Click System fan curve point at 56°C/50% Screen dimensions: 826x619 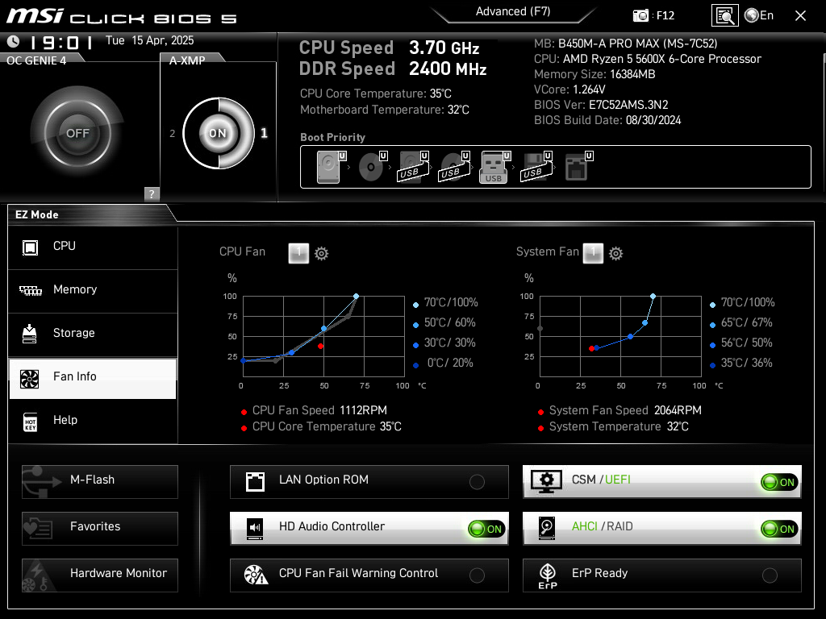[630, 336]
